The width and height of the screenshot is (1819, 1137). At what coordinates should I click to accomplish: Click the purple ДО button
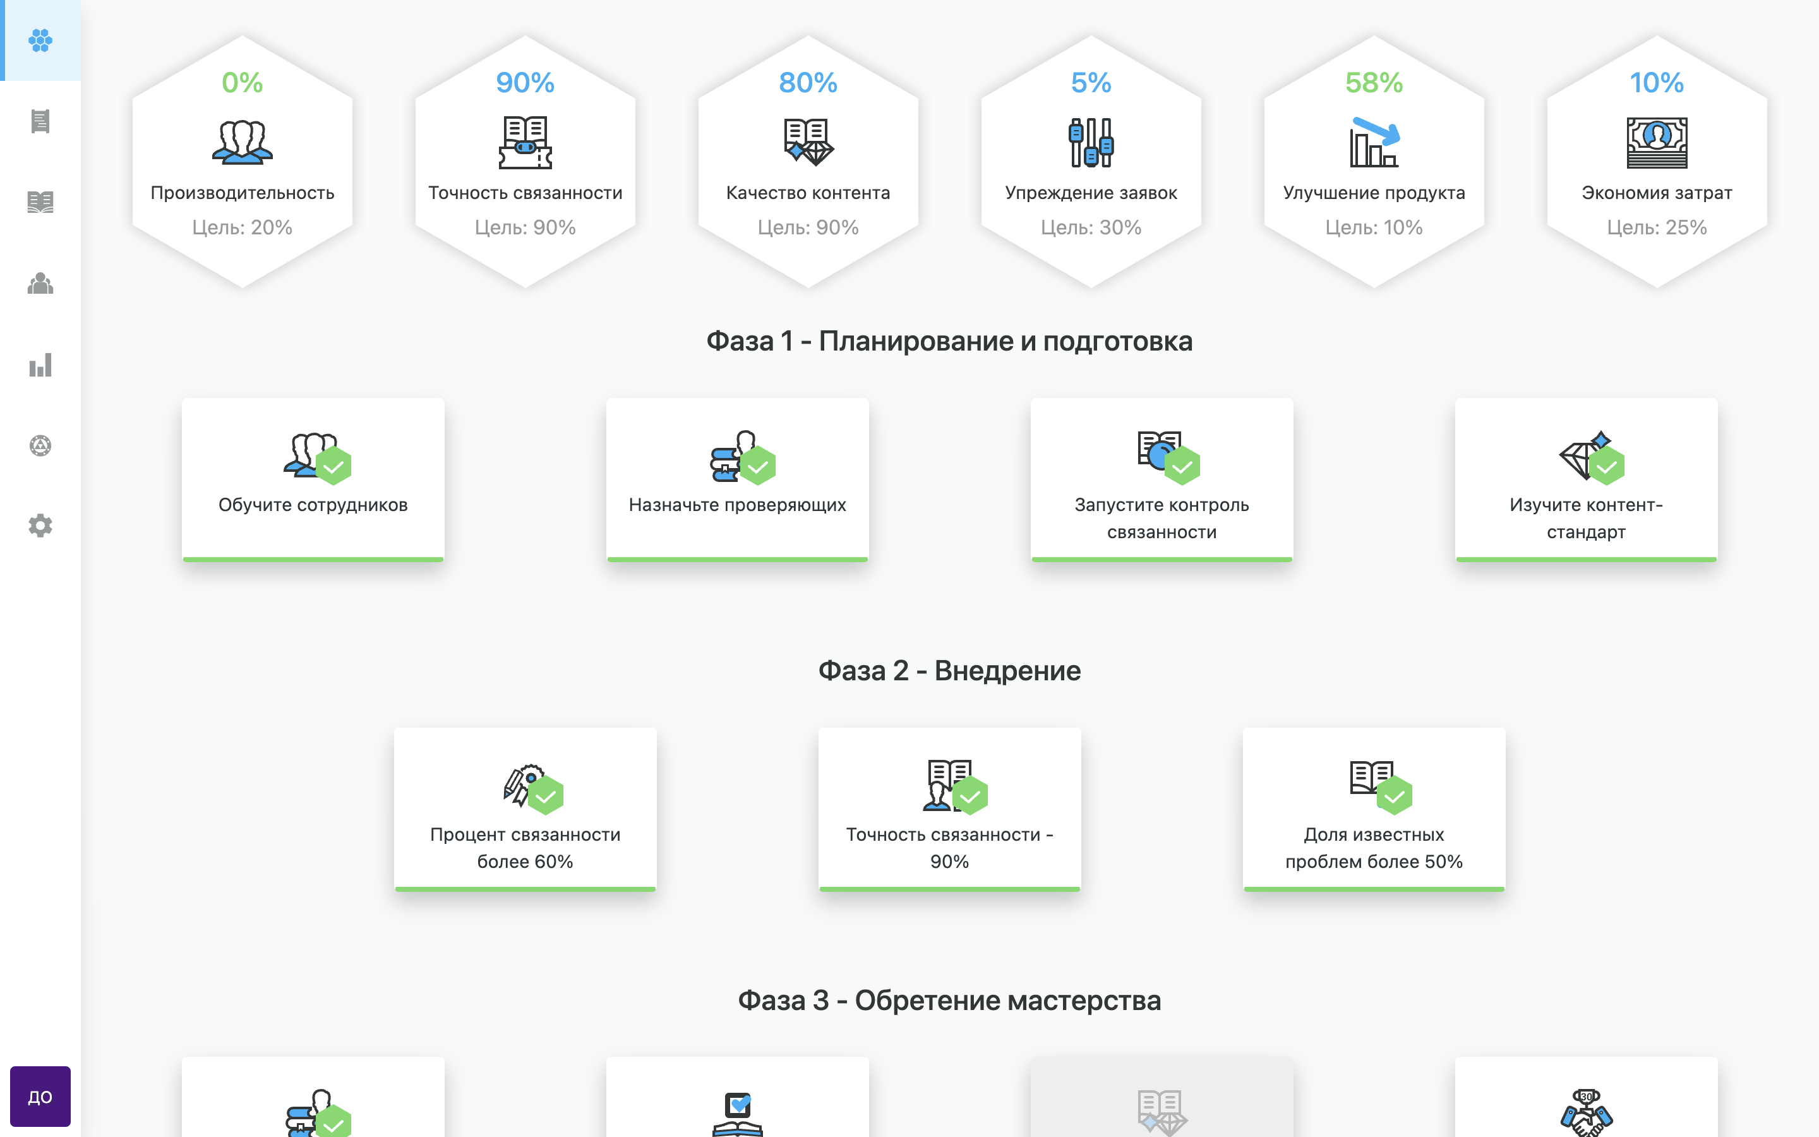41,1097
